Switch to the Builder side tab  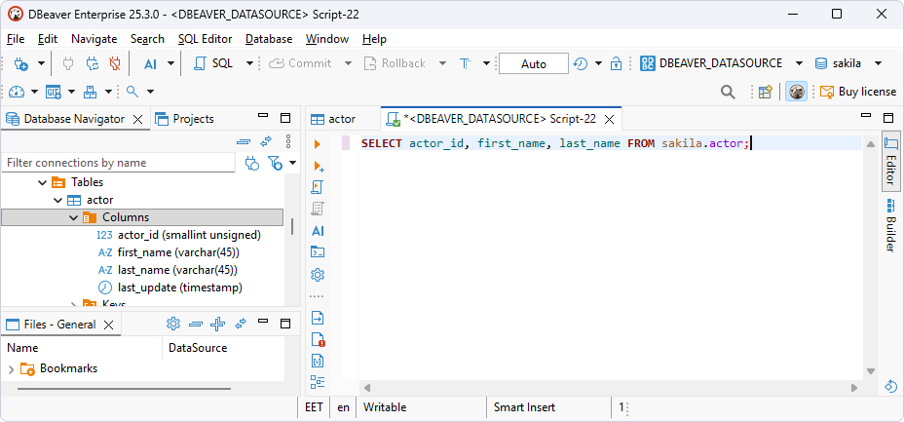coord(891,225)
